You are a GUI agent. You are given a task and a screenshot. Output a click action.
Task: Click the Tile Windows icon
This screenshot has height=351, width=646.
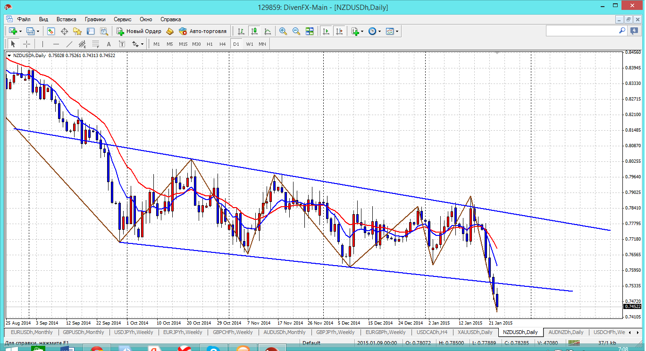click(x=310, y=31)
